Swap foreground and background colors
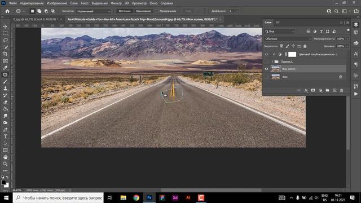The image size is (361, 203). coord(7,177)
